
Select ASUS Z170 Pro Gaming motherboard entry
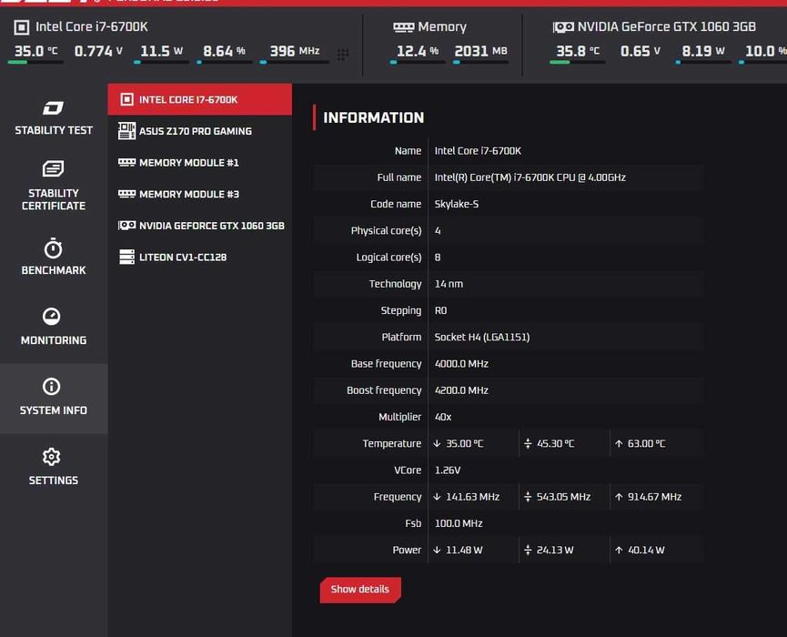200,131
